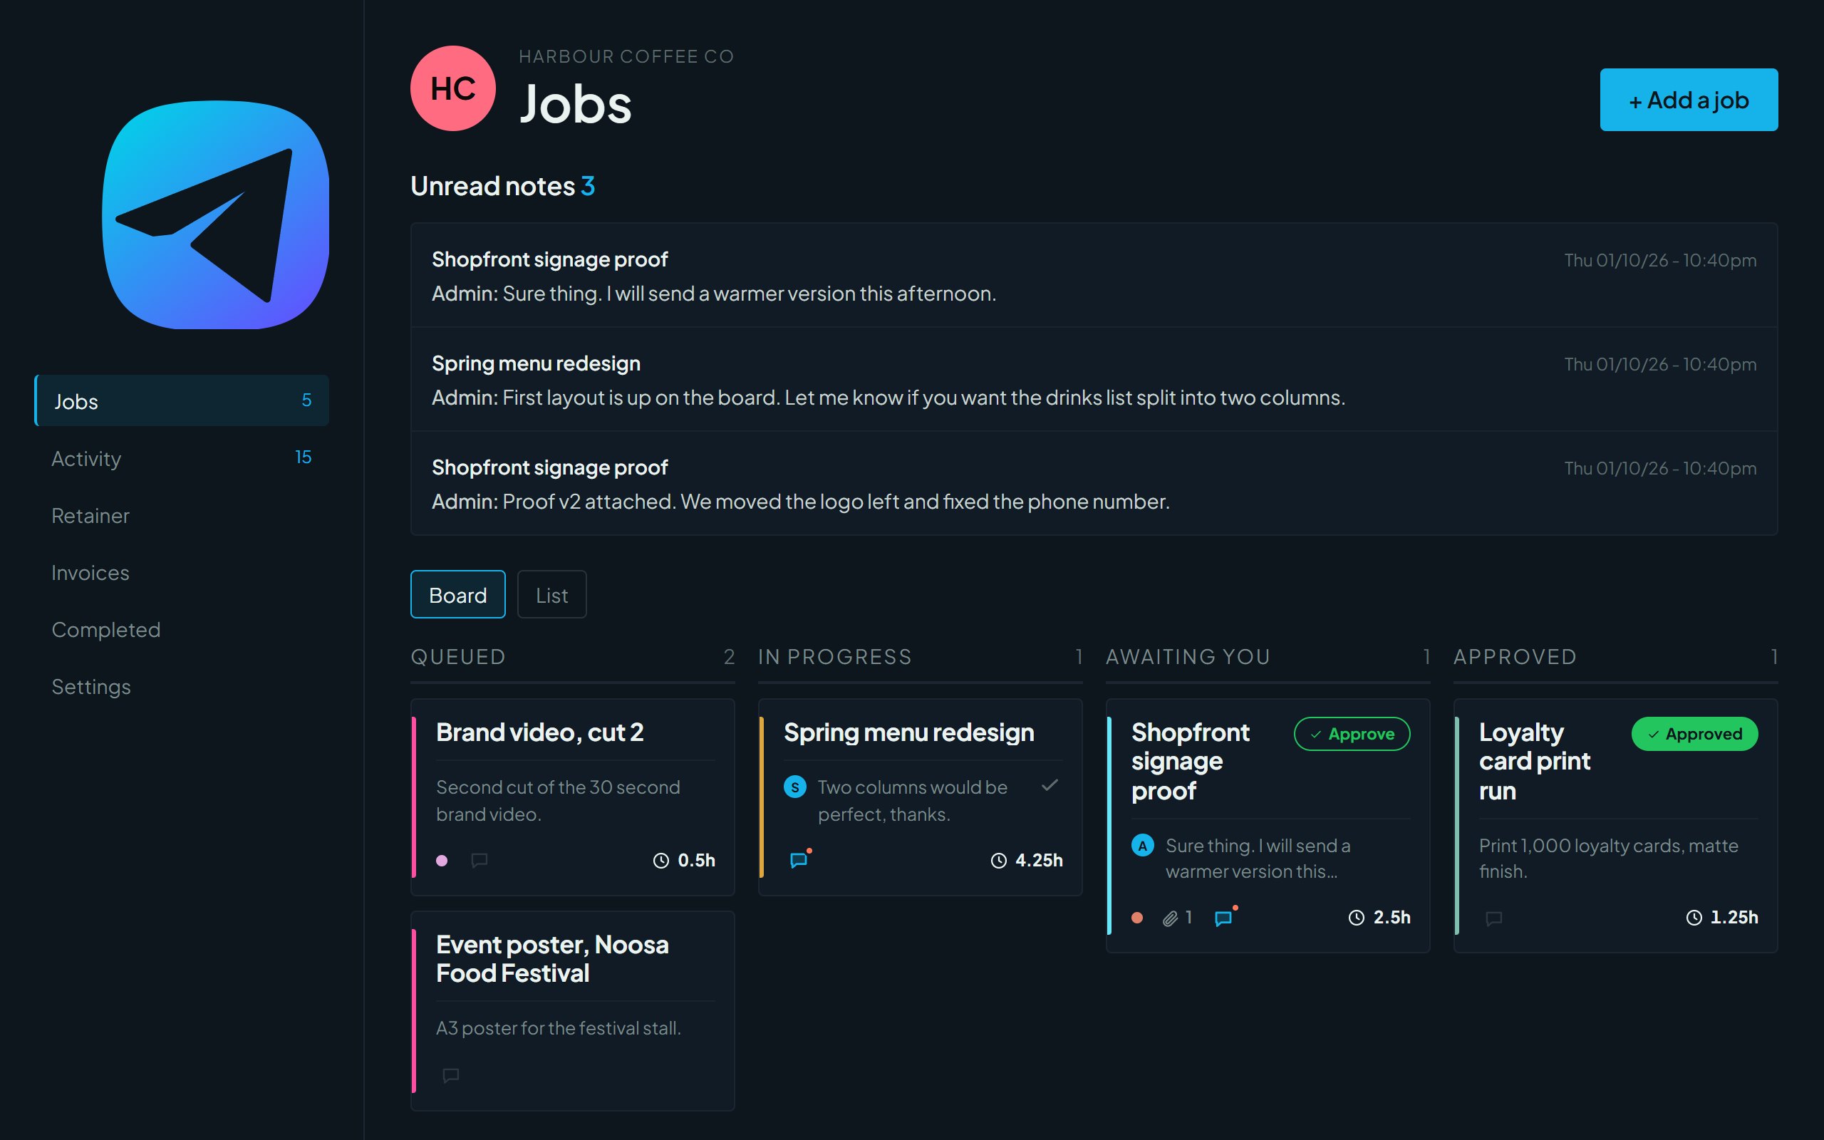The height and width of the screenshot is (1140, 1824).
Task: Switch to Board view
Action: (457, 595)
